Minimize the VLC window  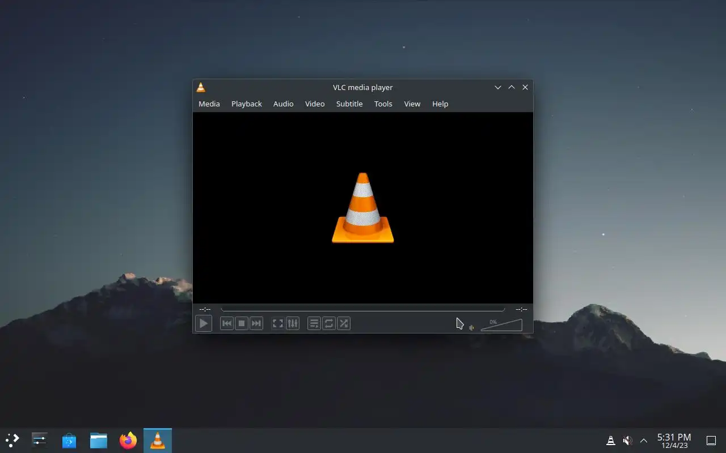(x=498, y=87)
